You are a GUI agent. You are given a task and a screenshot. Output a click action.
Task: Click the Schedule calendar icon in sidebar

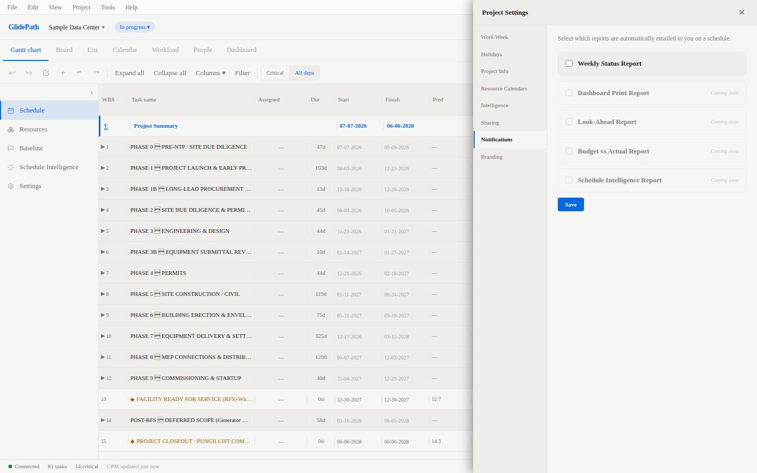[11, 110]
